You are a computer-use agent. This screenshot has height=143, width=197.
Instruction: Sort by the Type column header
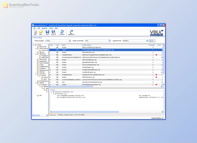(59, 45)
